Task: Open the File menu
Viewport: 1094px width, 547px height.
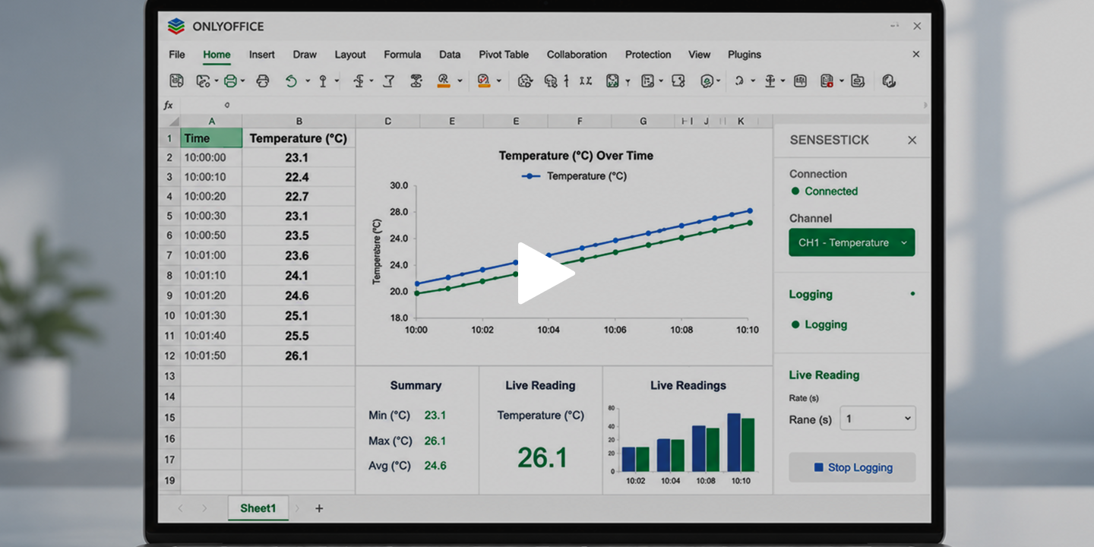Action: click(x=177, y=55)
